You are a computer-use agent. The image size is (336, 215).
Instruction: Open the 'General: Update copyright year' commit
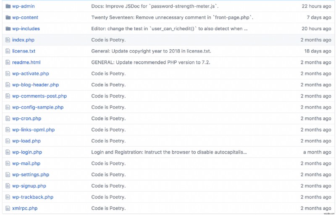151,51
